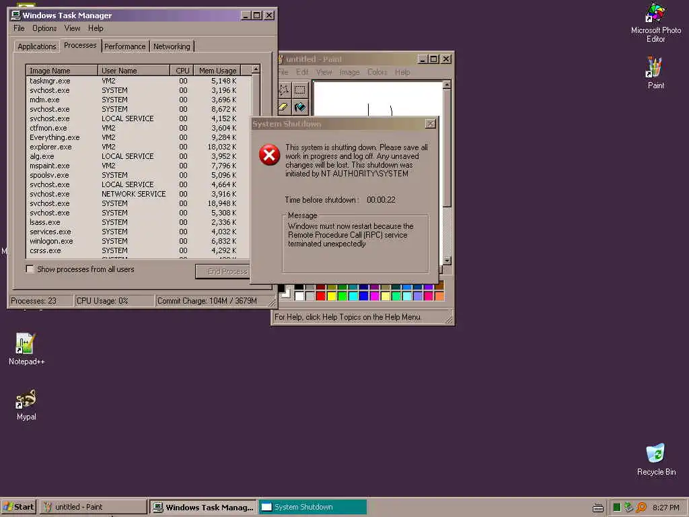This screenshot has width=689, height=517.
Task: Click the process list scroll-up arrow
Action: (x=256, y=69)
